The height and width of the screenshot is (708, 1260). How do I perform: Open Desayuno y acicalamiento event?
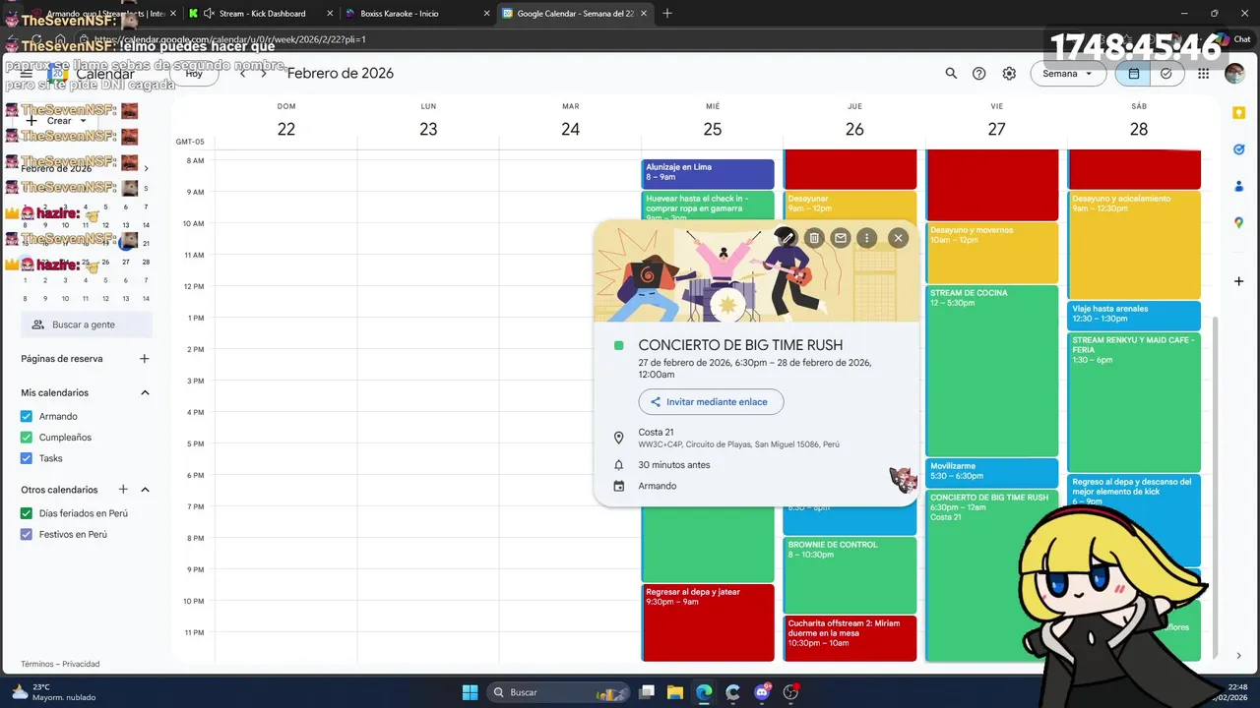(1134, 245)
